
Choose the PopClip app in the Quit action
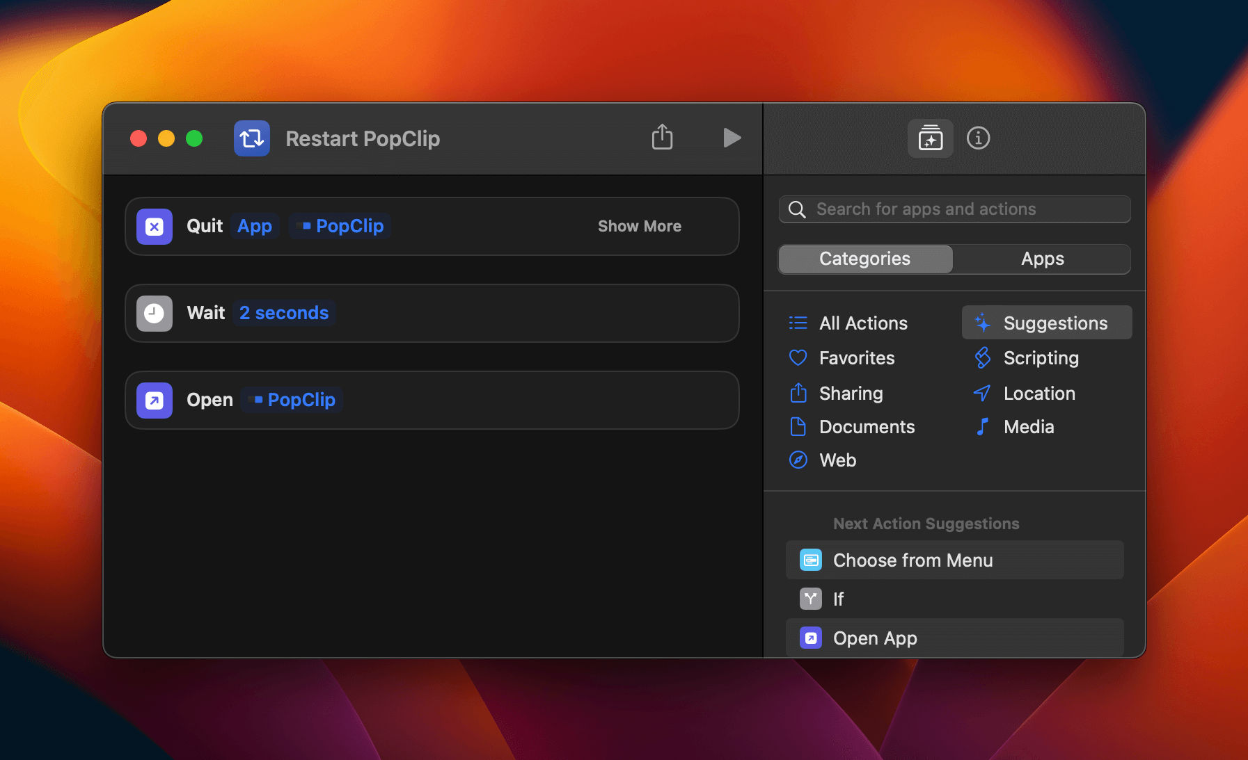340,227
